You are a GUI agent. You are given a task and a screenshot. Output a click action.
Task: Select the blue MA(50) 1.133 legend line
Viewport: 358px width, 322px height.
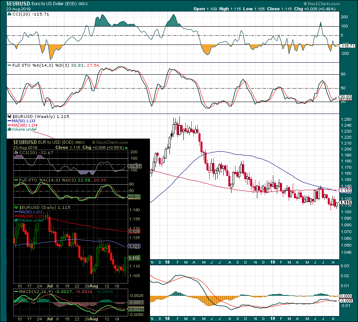21,121
